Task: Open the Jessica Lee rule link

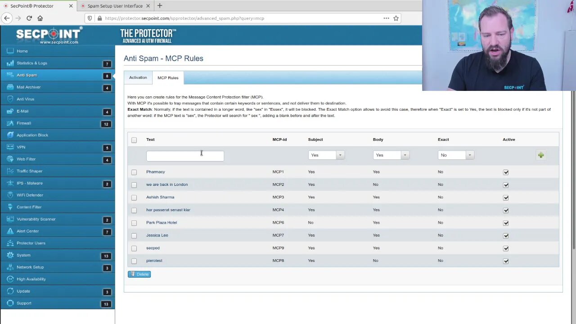Action: (x=157, y=235)
